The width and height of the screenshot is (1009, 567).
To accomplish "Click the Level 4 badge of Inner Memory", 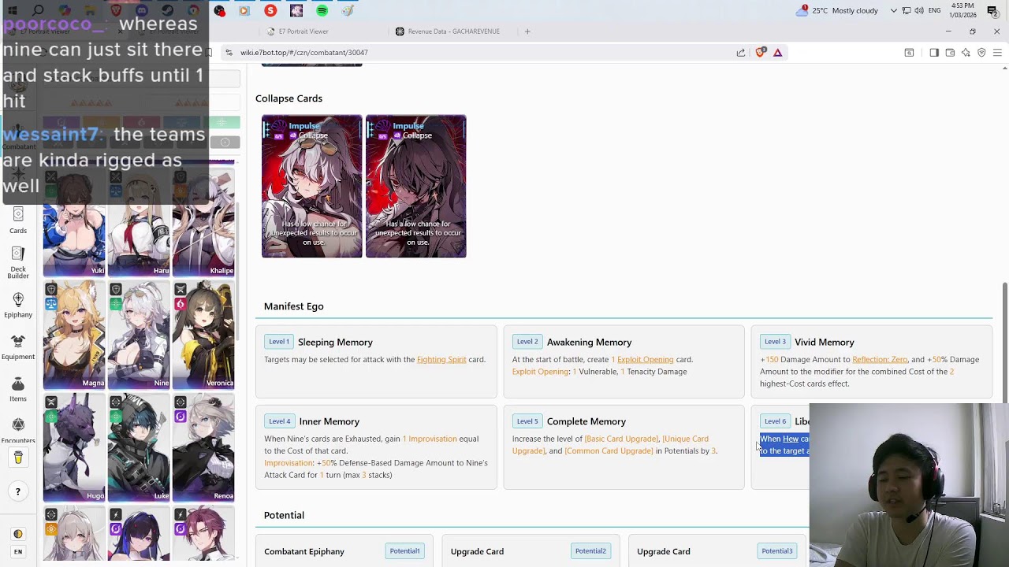I will (279, 421).
